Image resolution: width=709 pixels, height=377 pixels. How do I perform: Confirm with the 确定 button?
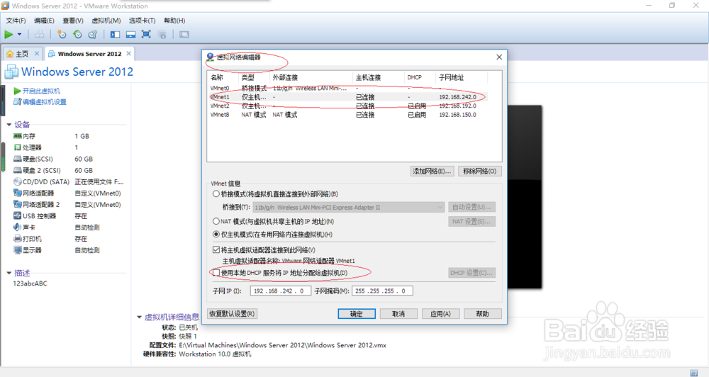[x=357, y=314]
